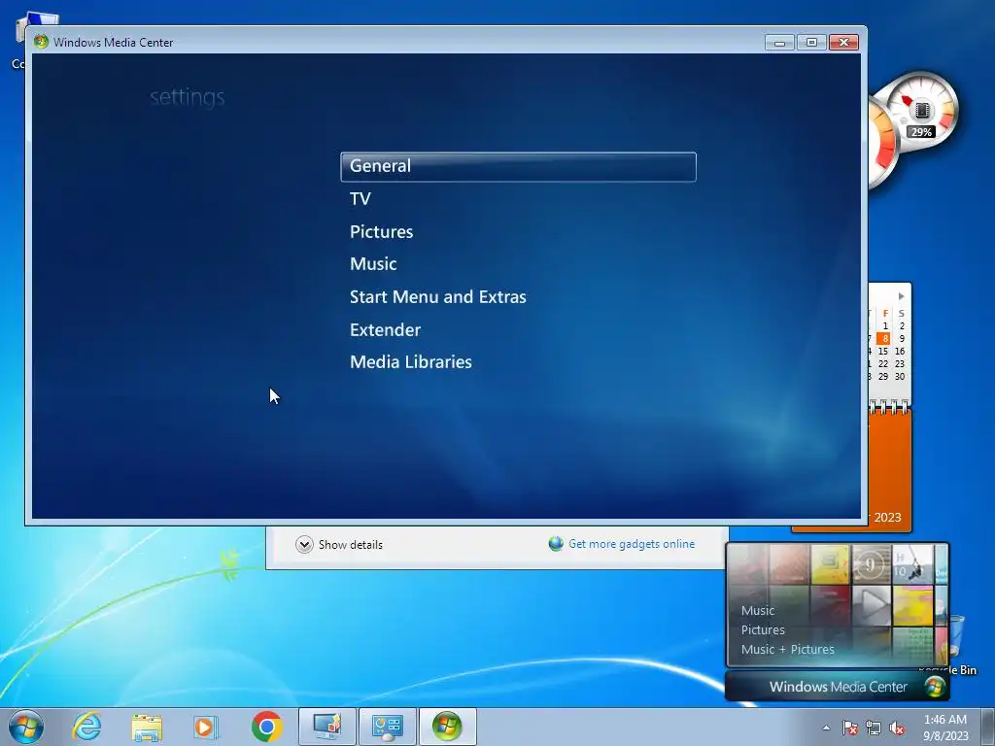This screenshot has width=995, height=746.
Task: Show hidden system tray icons arrow
Action: [x=826, y=728]
